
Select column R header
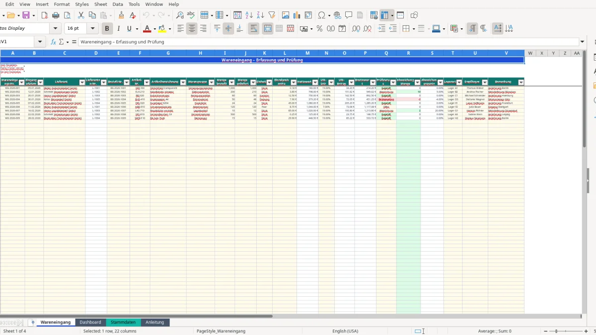coord(408,53)
